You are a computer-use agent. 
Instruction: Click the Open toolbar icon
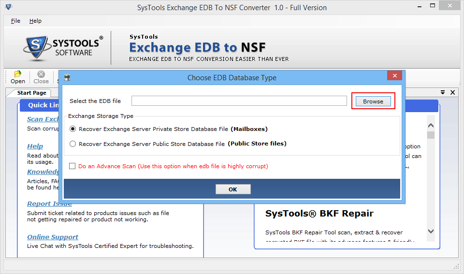pos(18,77)
